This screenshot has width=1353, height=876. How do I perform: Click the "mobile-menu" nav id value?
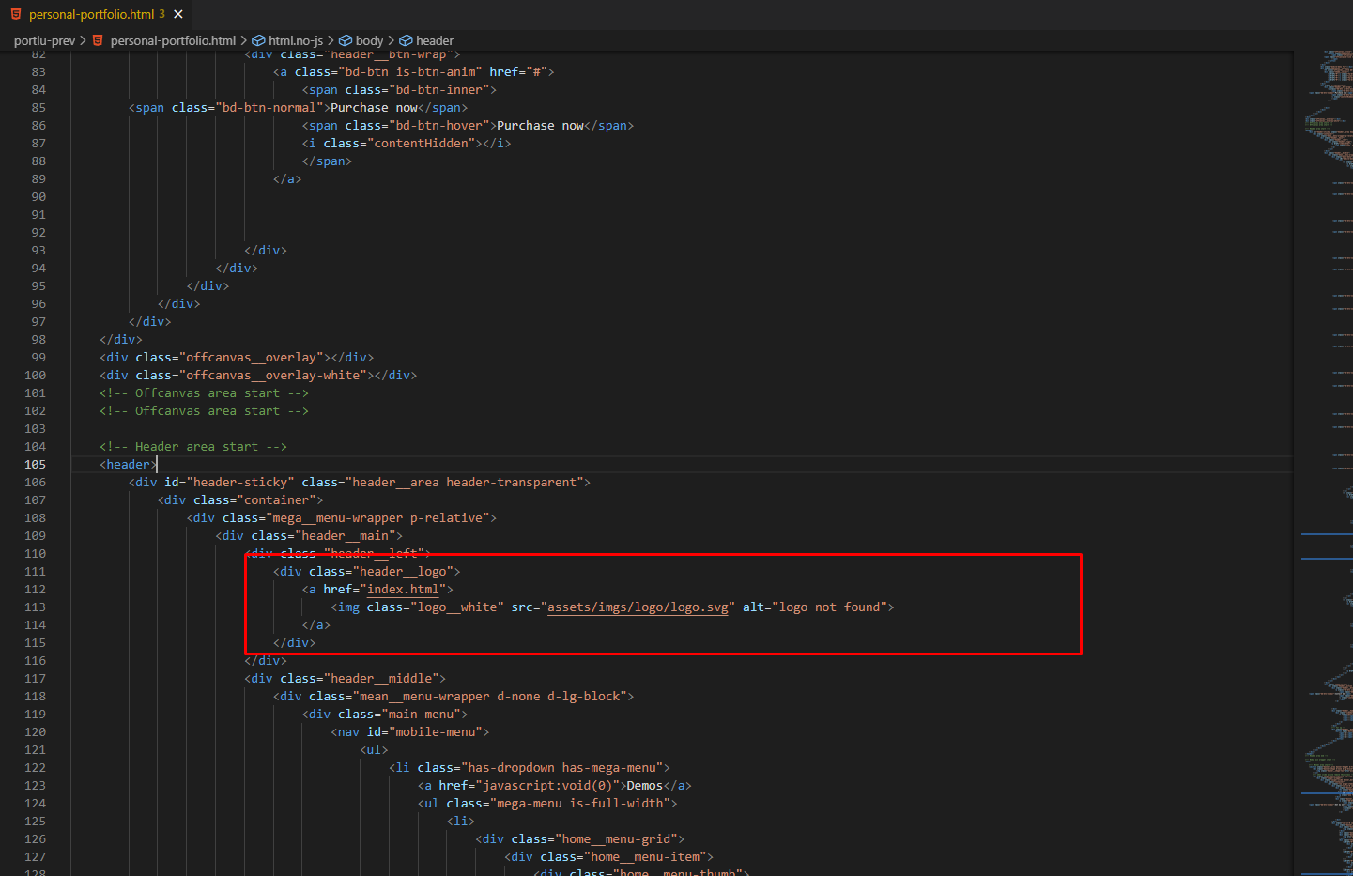point(436,732)
